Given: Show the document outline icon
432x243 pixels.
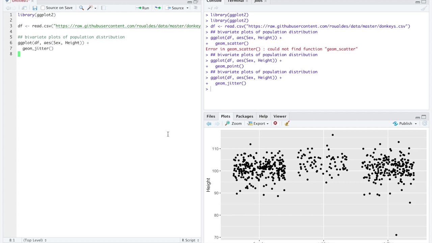Looking at the screenshot, I should point(195,8).
